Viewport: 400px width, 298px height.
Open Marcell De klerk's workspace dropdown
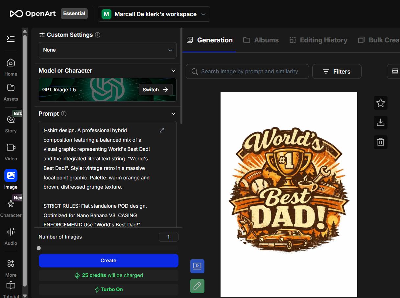(154, 14)
